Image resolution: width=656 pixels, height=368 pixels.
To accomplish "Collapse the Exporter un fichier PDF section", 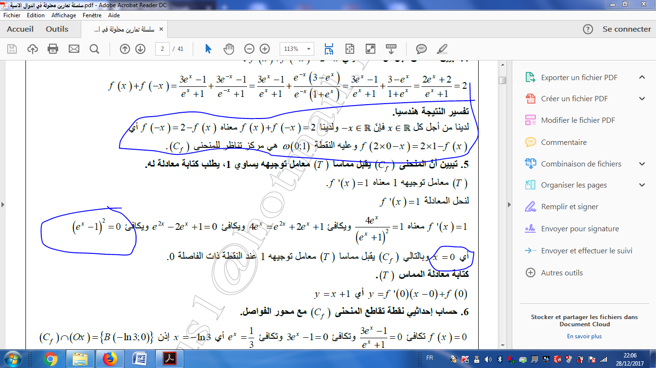I will tap(642, 77).
